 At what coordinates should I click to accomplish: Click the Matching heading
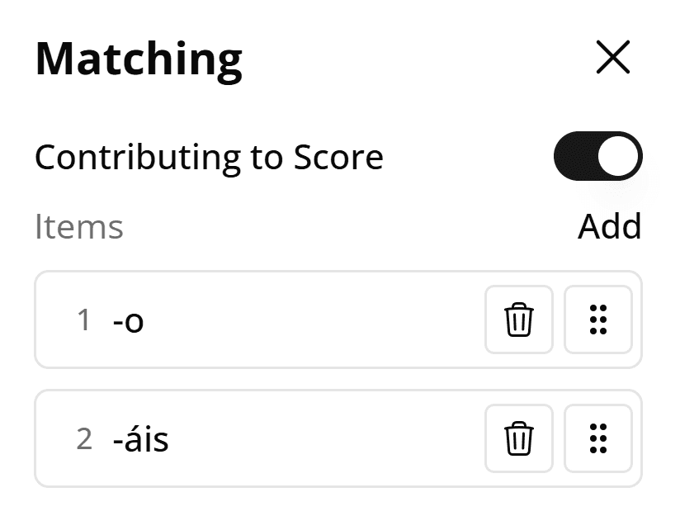(139, 58)
